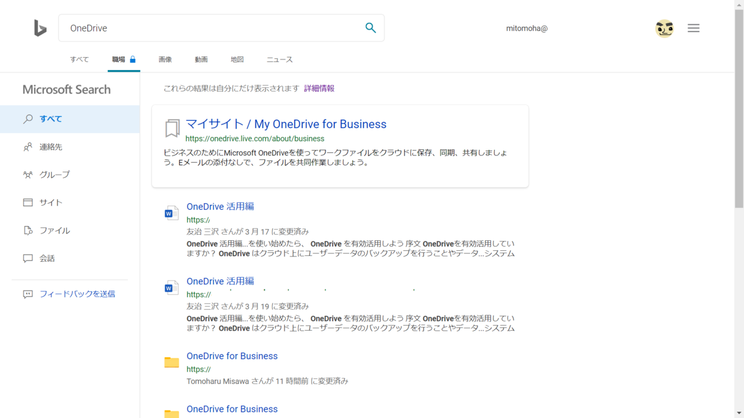744x418 pixels.
Task: Open onedrive.live.com/about/business URL
Action: (x=255, y=139)
